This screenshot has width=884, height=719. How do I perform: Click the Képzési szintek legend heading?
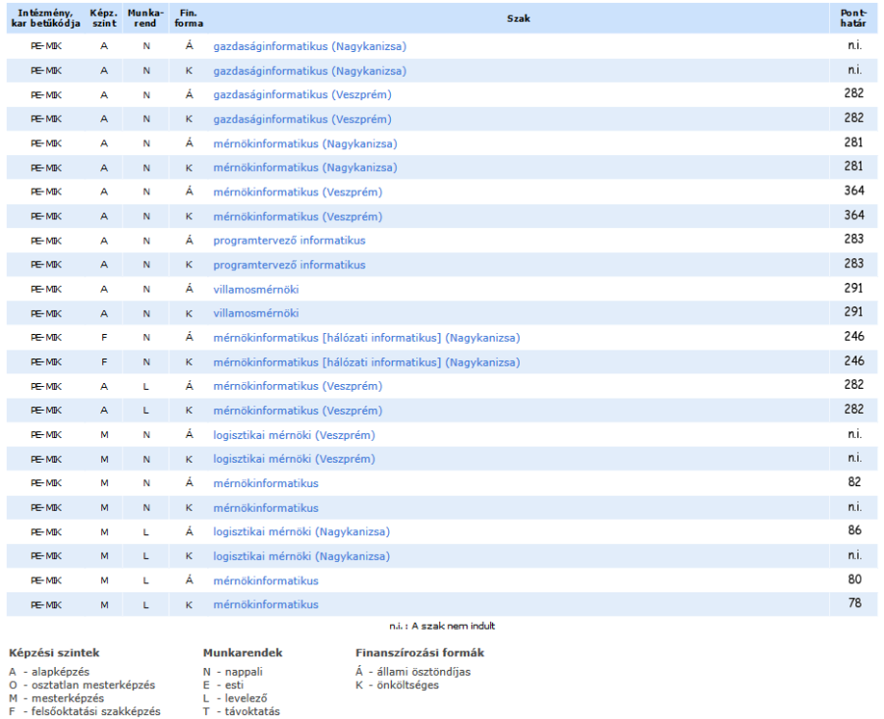coord(54,653)
